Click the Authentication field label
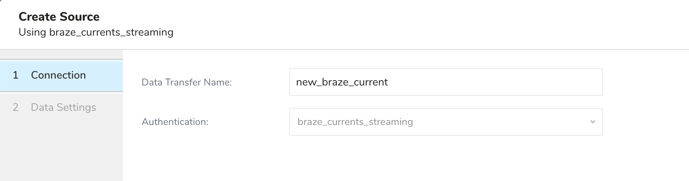This screenshot has height=181, width=689. (175, 122)
